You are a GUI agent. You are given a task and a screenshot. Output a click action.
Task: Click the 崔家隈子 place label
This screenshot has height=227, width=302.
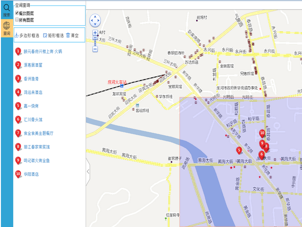coord(175,159)
